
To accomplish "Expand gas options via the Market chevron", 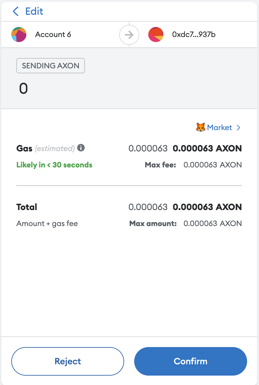I will point(238,128).
